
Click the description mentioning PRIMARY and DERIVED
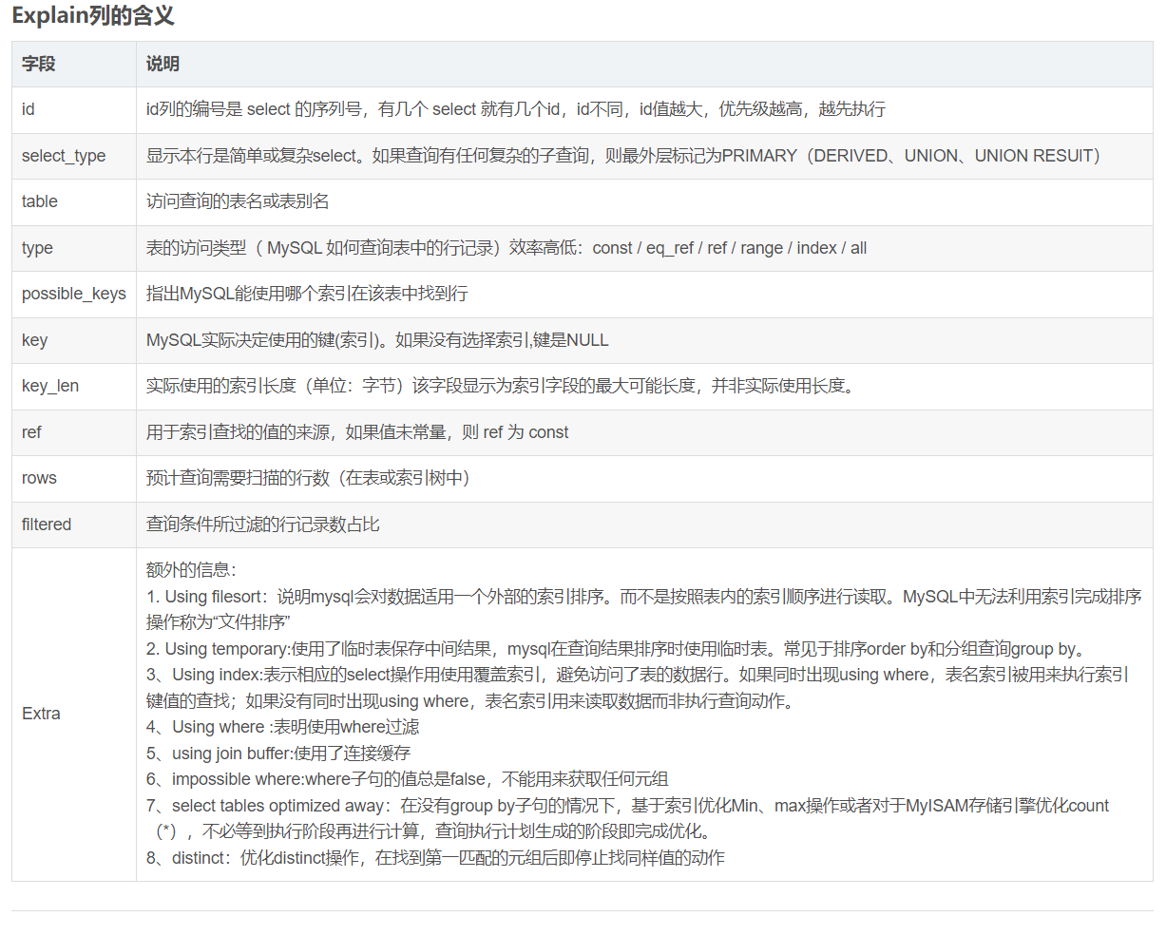pyautogui.click(x=622, y=156)
